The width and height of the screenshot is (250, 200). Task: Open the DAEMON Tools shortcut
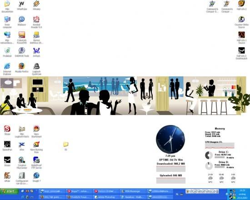click(22, 52)
